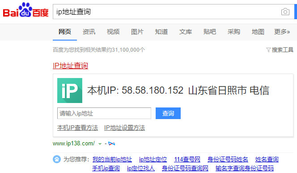Click the icon after www.ip138.com/

[x=111, y=144]
